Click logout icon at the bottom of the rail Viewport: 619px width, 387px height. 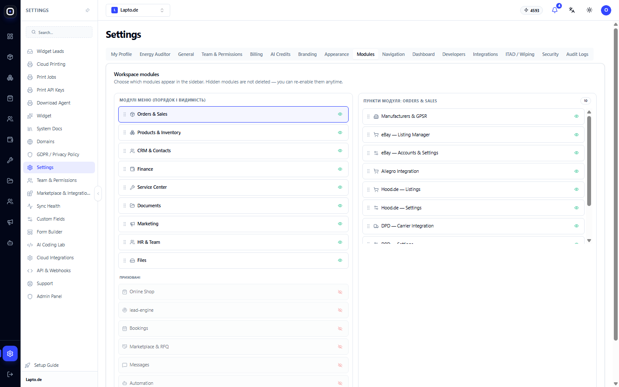point(10,375)
